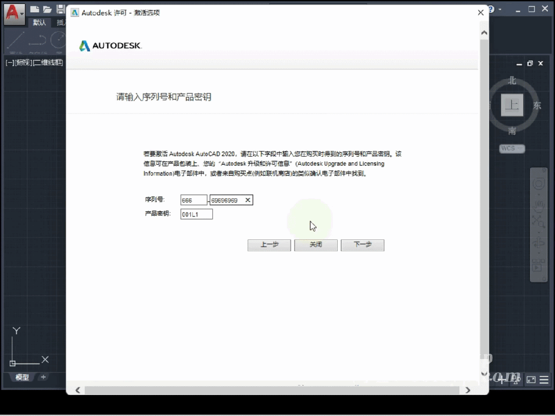Click the 关闭 button in the license dialog
Screen dimensions: 555x416
(316, 245)
